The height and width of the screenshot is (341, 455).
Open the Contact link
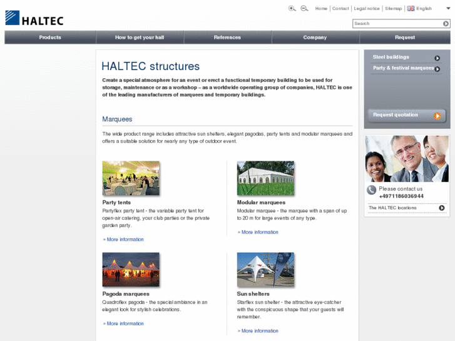[x=340, y=8]
